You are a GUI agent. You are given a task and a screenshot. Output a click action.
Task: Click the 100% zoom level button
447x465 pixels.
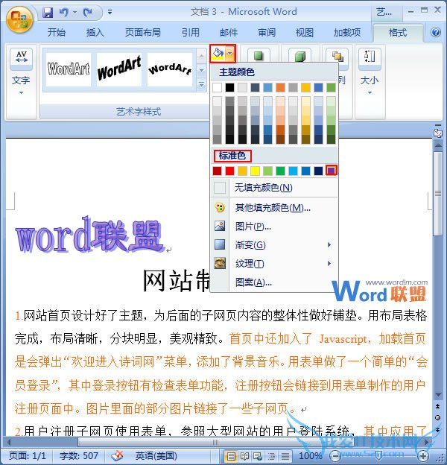click(x=310, y=456)
